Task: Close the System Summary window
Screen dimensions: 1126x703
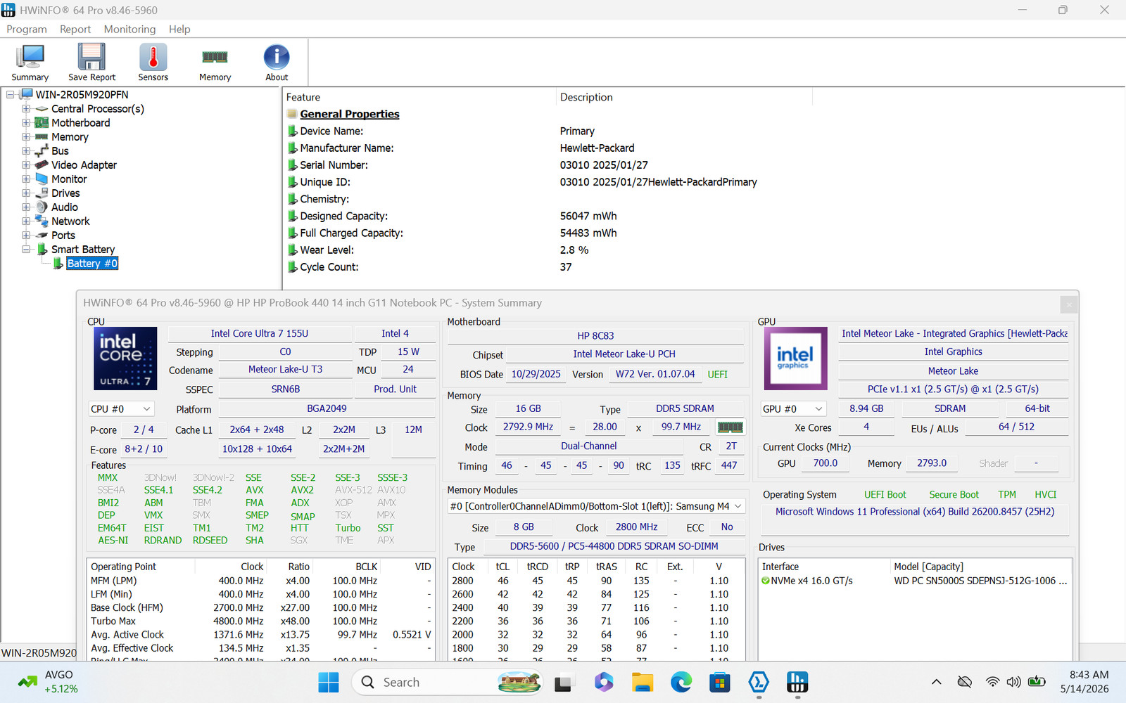Action: (x=1069, y=304)
